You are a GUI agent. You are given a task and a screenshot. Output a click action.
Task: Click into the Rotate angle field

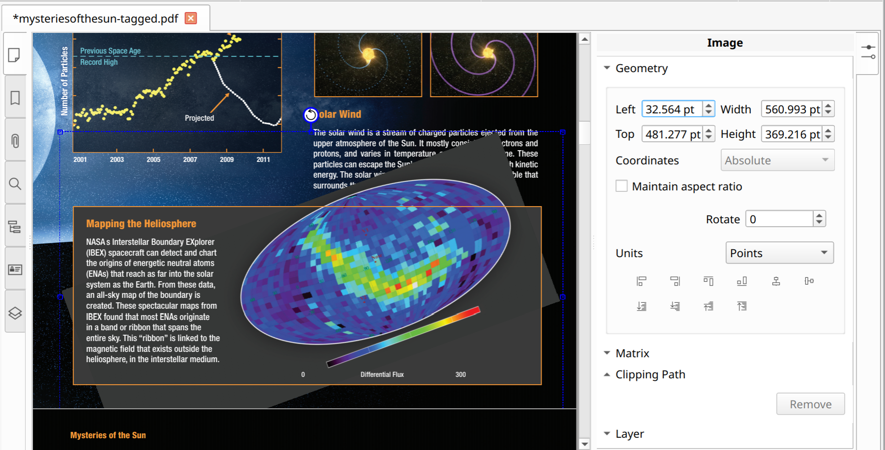tap(779, 219)
